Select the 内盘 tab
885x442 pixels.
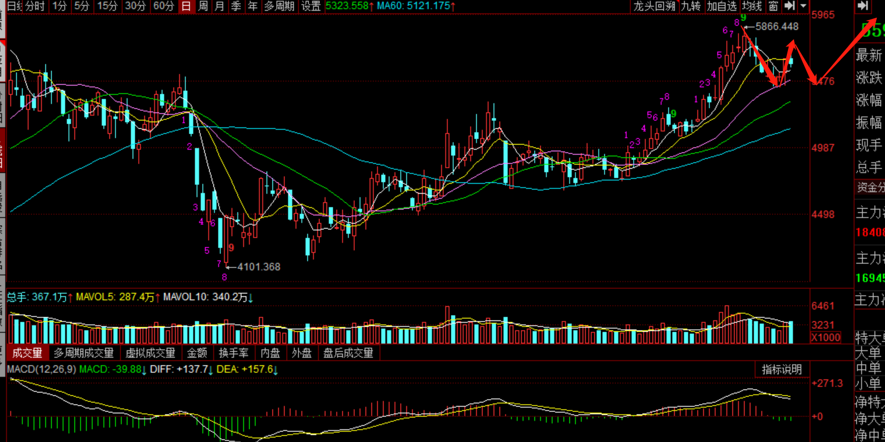(x=270, y=353)
